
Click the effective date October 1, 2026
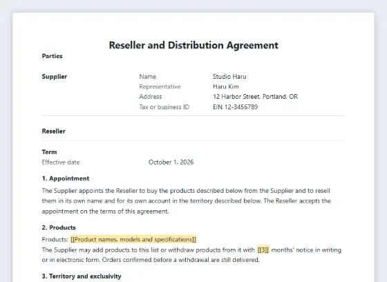coord(171,162)
